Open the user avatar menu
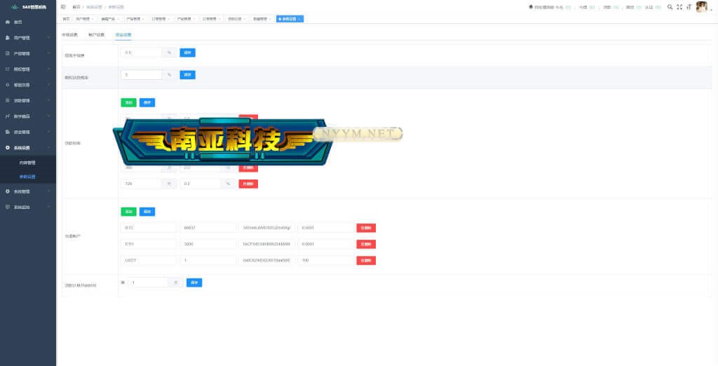718x366 pixels. (701, 7)
